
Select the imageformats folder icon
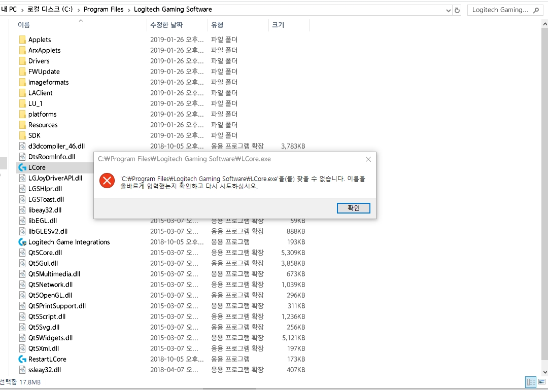[x=22, y=82]
